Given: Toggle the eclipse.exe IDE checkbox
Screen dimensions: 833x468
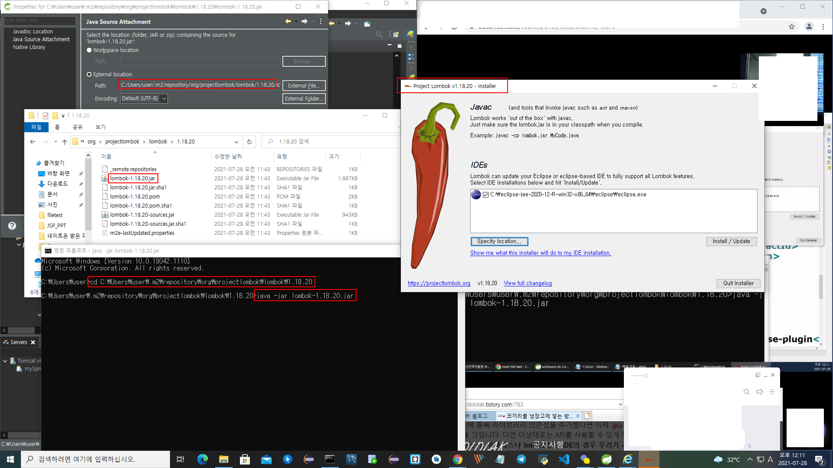Looking at the screenshot, I should pos(485,195).
